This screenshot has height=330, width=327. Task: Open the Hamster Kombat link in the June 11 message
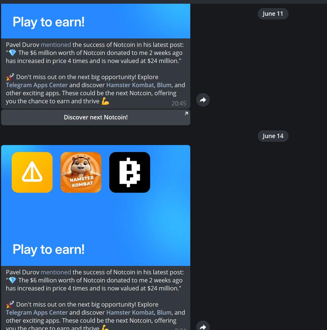point(130,85)
